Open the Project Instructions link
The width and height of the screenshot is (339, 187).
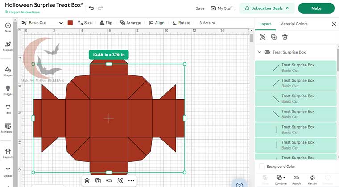(x=22, y=12)
